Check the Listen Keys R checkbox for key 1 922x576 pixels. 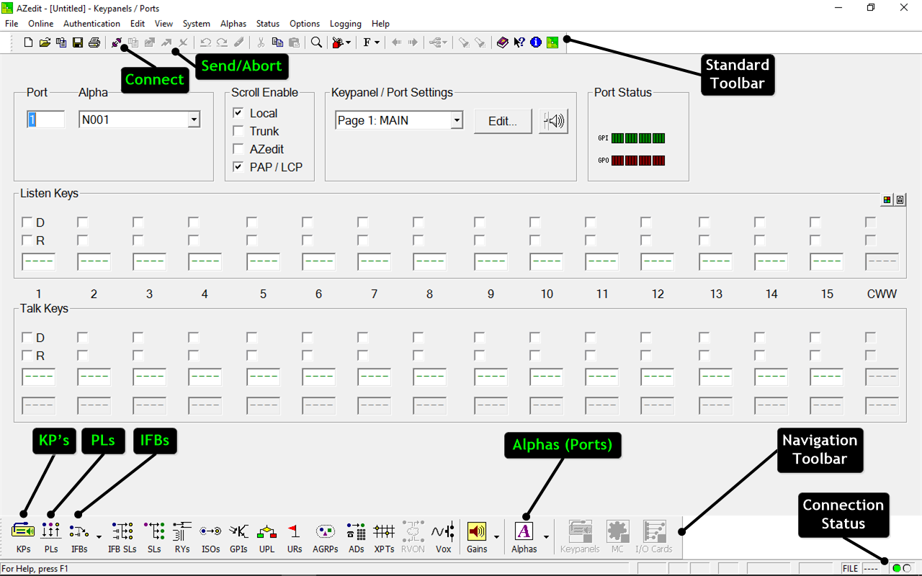click(x=27, y=240)
